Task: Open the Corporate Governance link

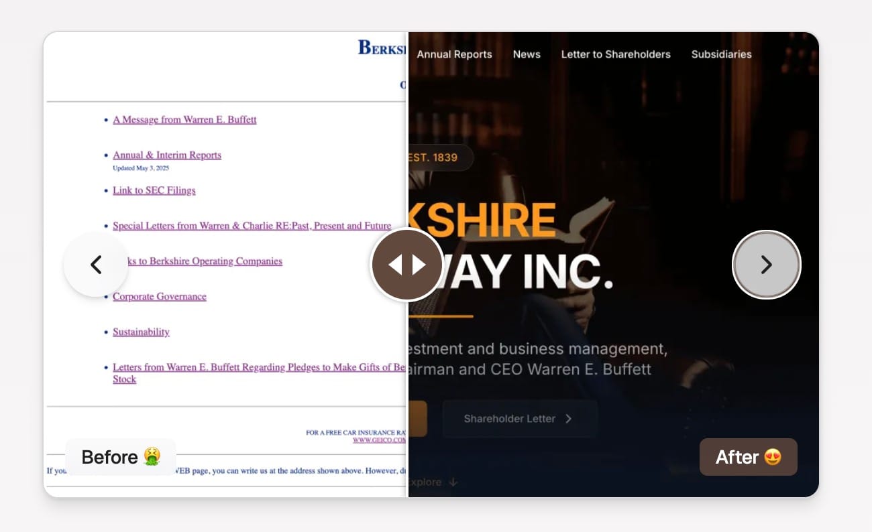Action: [159, 297]
